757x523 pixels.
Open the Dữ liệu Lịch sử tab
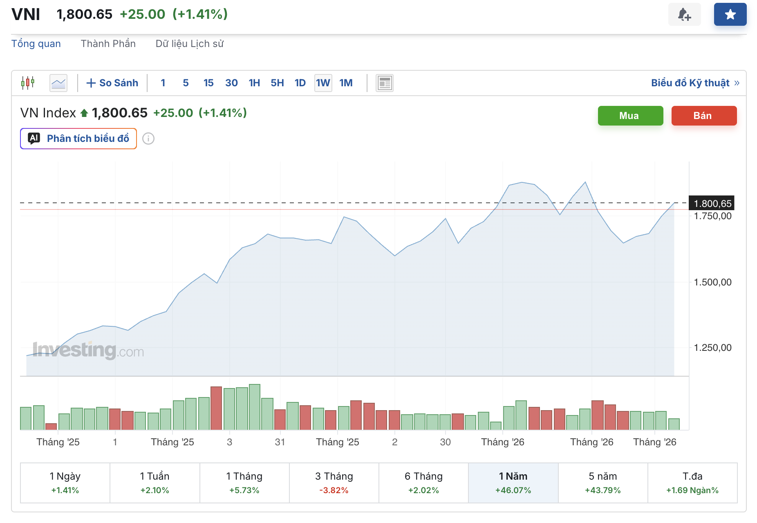[189, 44]
